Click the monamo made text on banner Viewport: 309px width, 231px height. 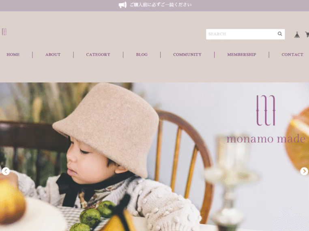coord(266,139)
